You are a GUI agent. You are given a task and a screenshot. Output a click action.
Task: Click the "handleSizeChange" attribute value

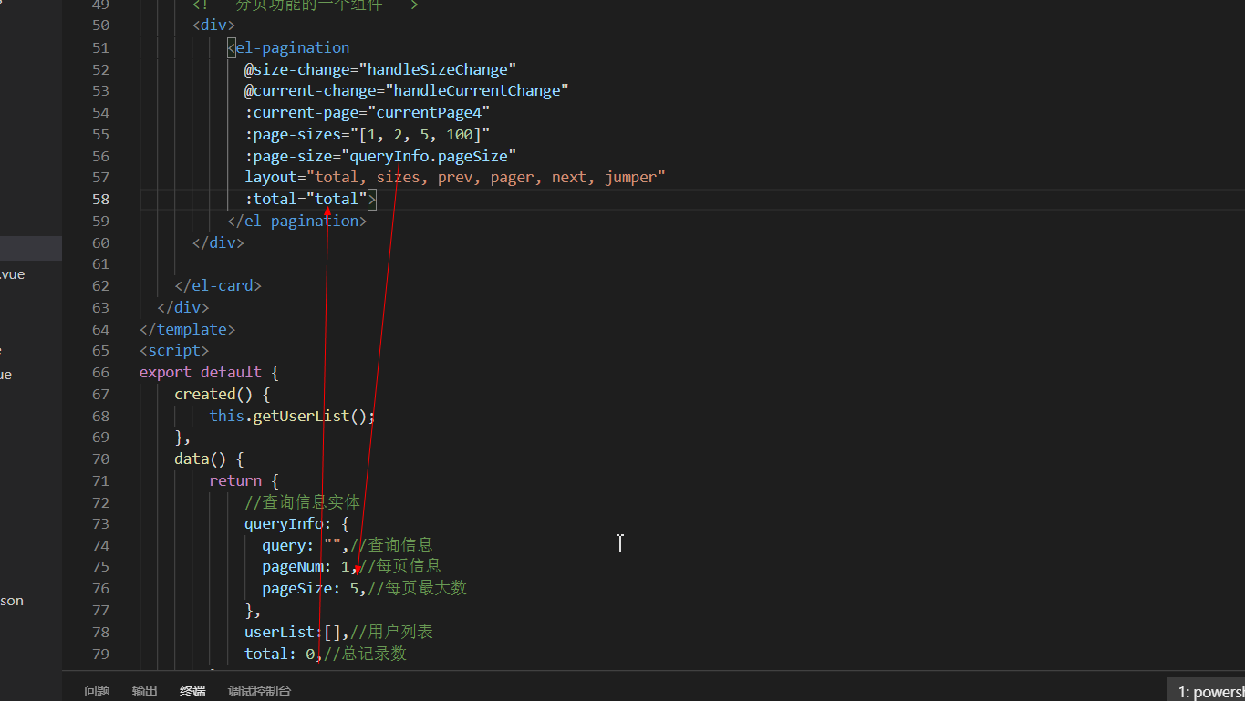pyautogui.click(x=438, y=69)
